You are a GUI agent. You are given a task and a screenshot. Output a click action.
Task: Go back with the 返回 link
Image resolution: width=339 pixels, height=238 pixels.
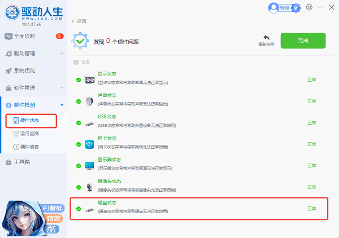coord(79,21)
